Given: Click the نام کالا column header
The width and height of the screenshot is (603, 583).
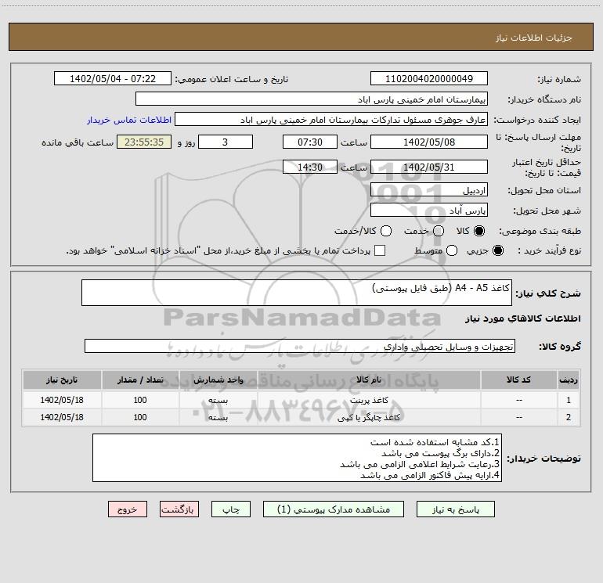Looking at the screenshot, I should 369,380.
